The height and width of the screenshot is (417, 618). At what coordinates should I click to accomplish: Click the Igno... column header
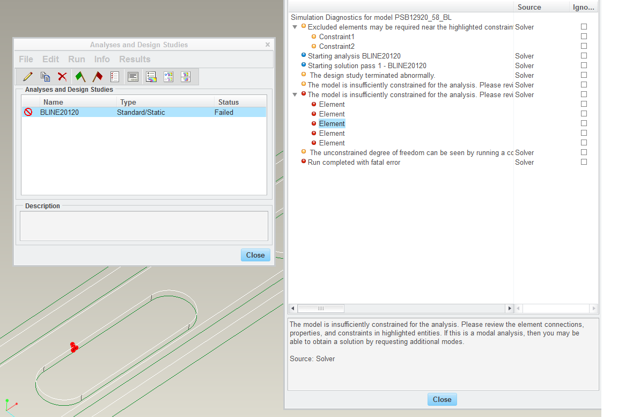pyautogui.click(x=583, y=7)
